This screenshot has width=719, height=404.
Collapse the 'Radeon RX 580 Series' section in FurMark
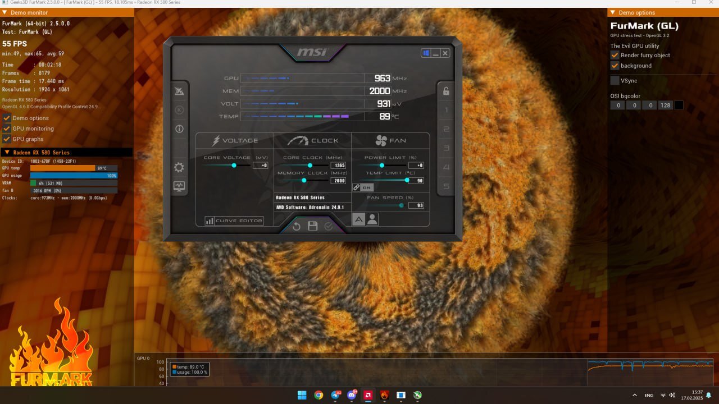(x=7, y=153)
